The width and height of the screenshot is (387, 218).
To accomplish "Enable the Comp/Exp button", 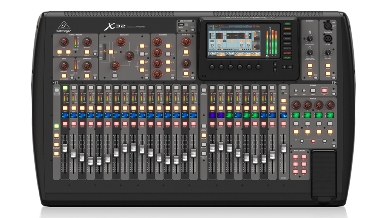I will coord(87,76).
